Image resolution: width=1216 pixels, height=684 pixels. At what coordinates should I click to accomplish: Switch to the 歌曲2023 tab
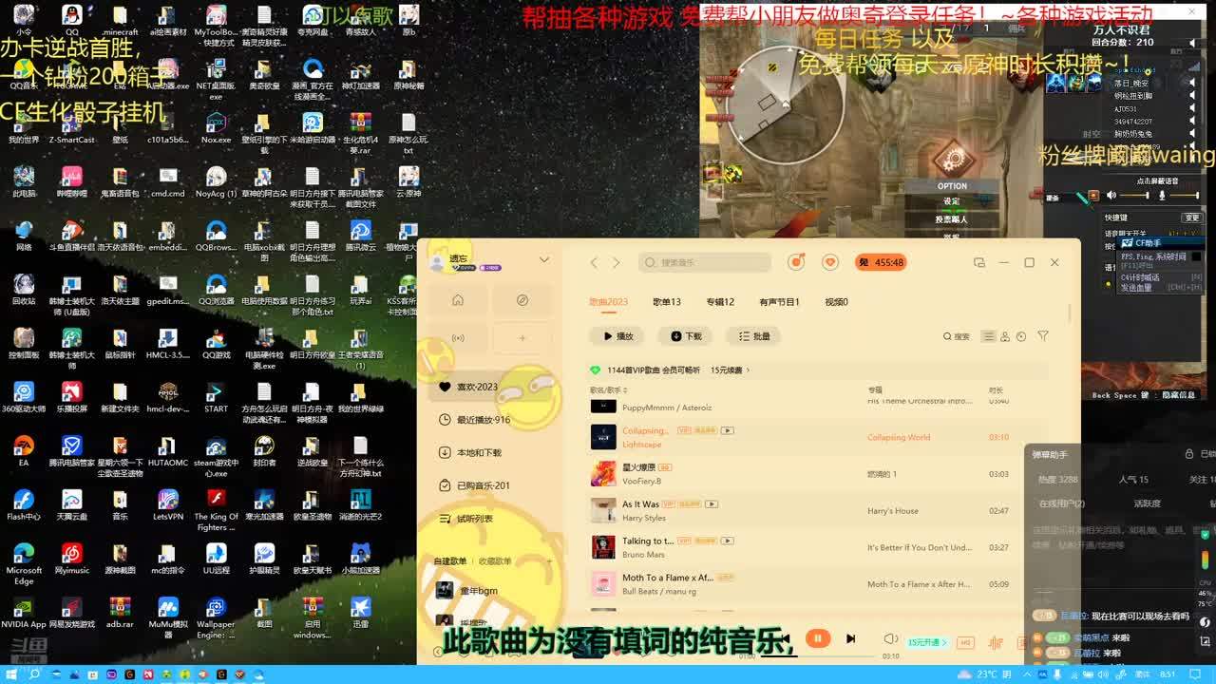point(608,302)
